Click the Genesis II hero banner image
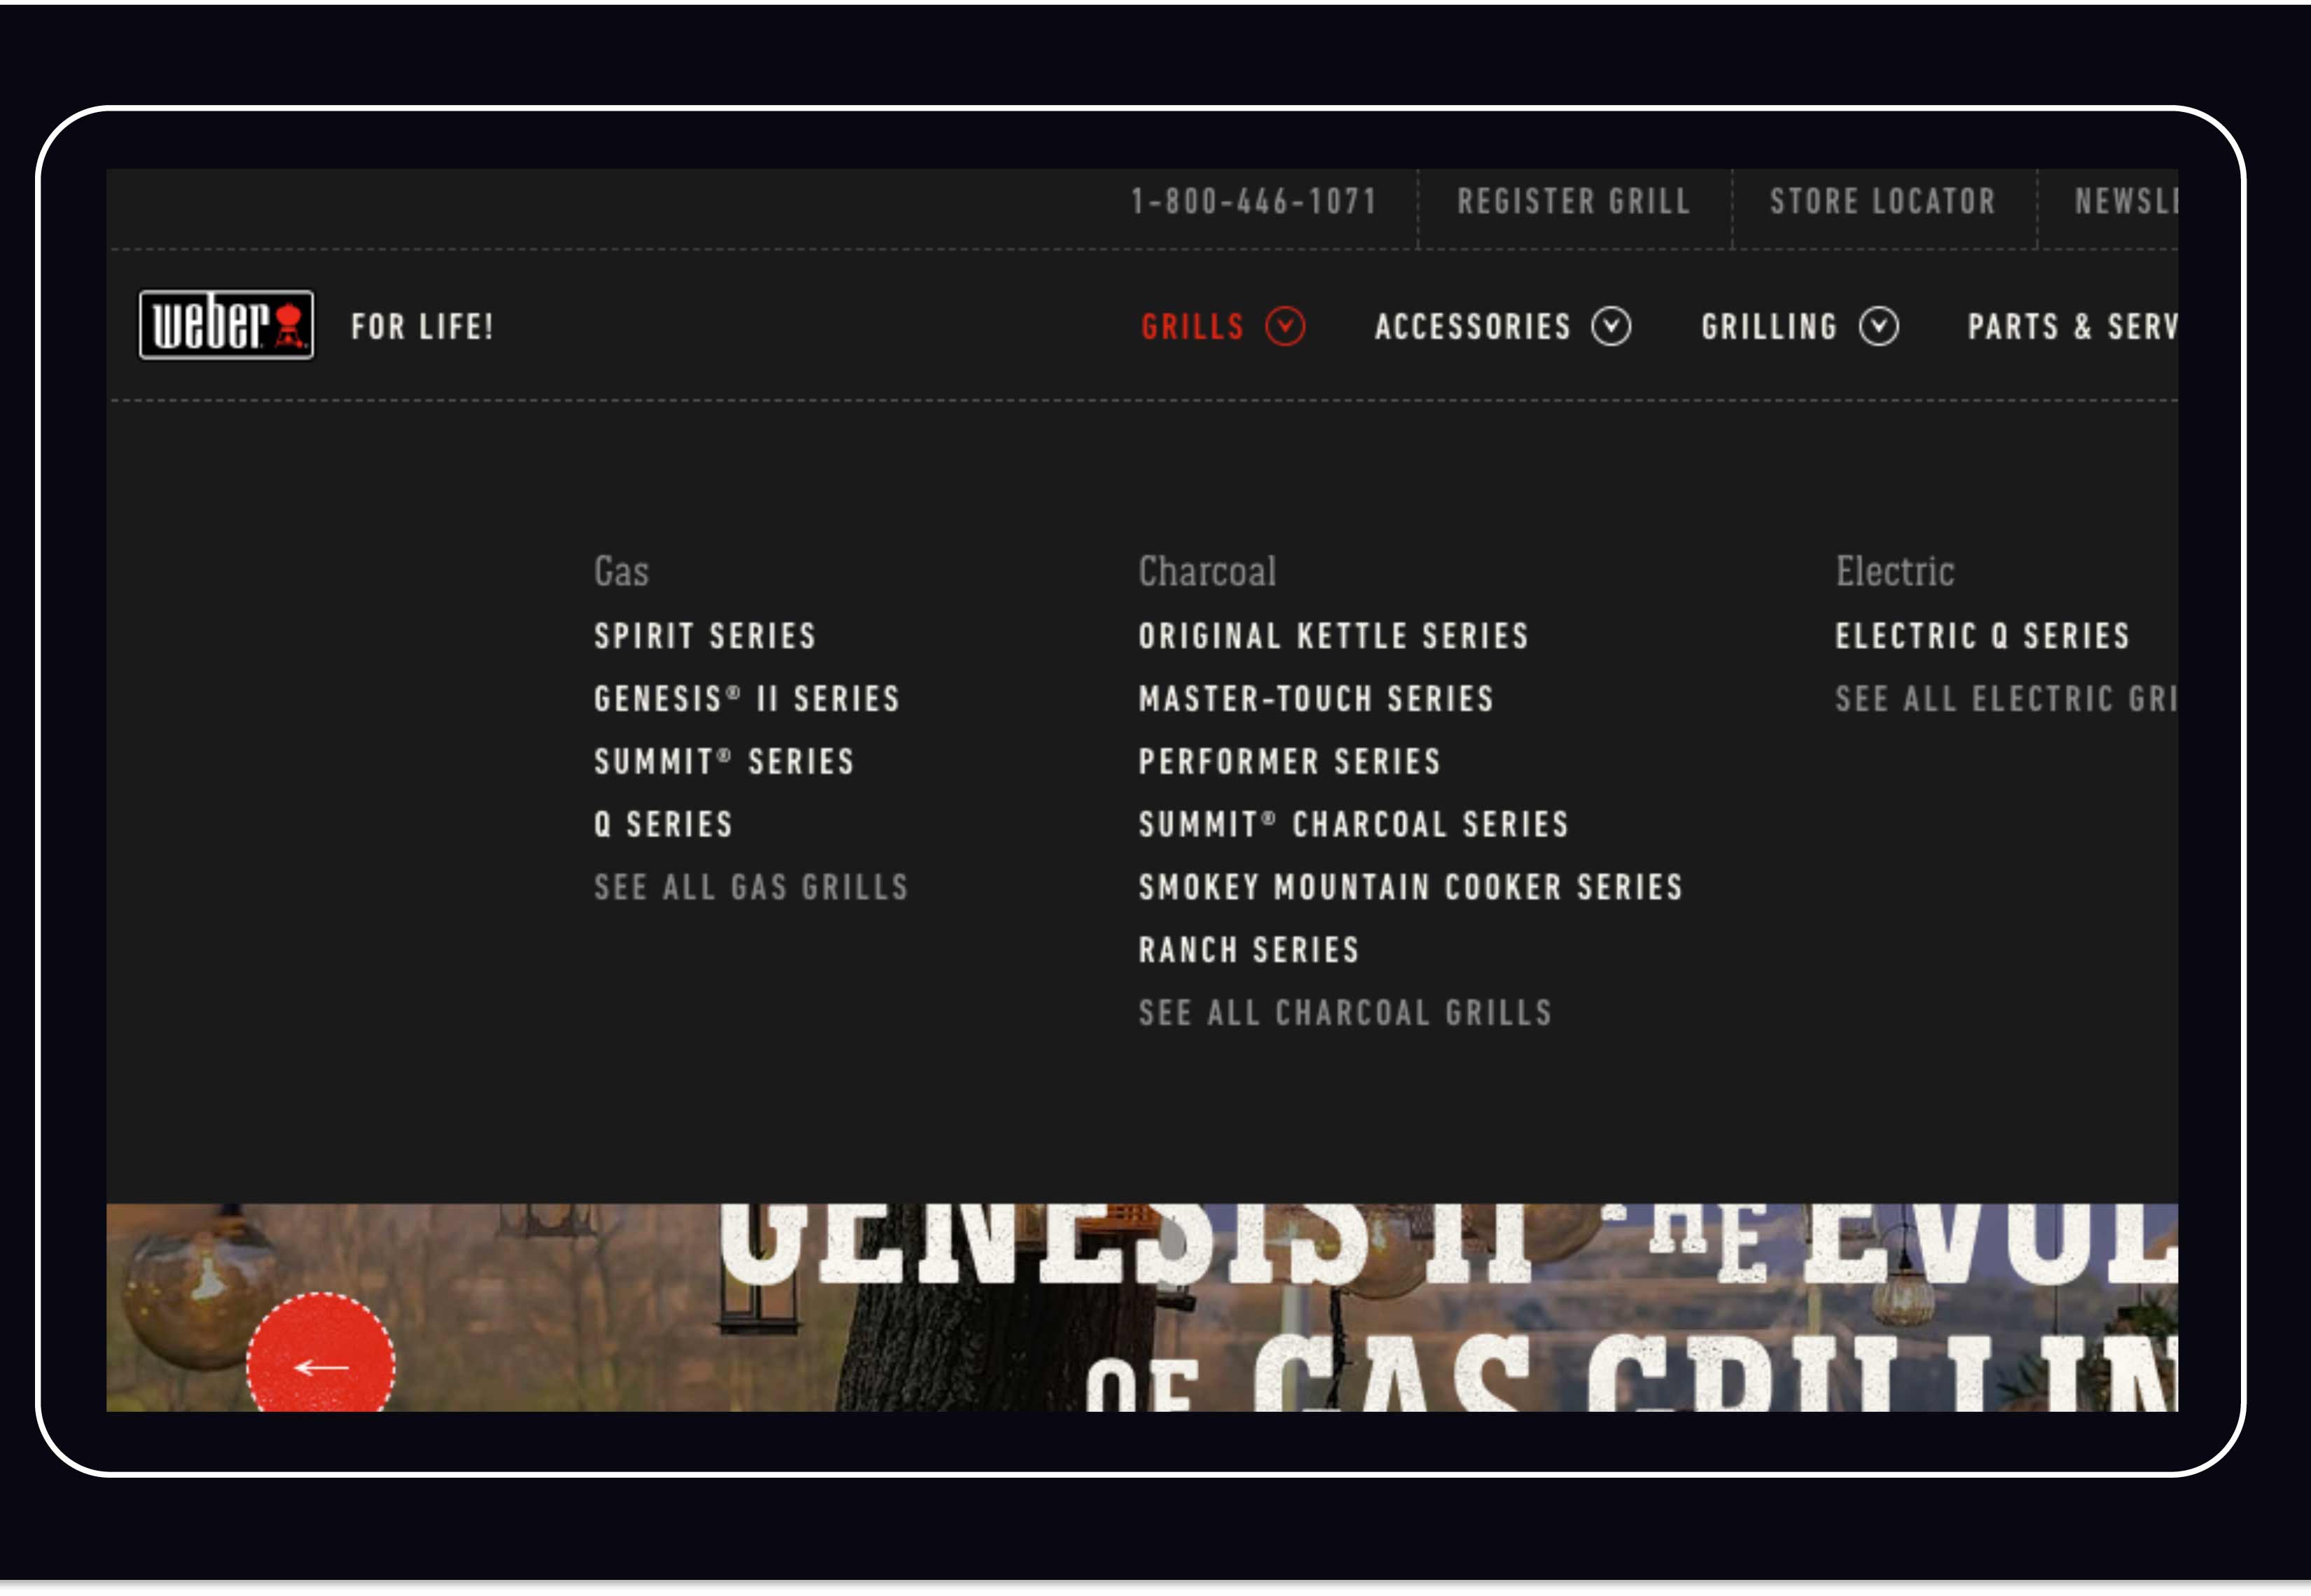 (x=1142, y=1309)
